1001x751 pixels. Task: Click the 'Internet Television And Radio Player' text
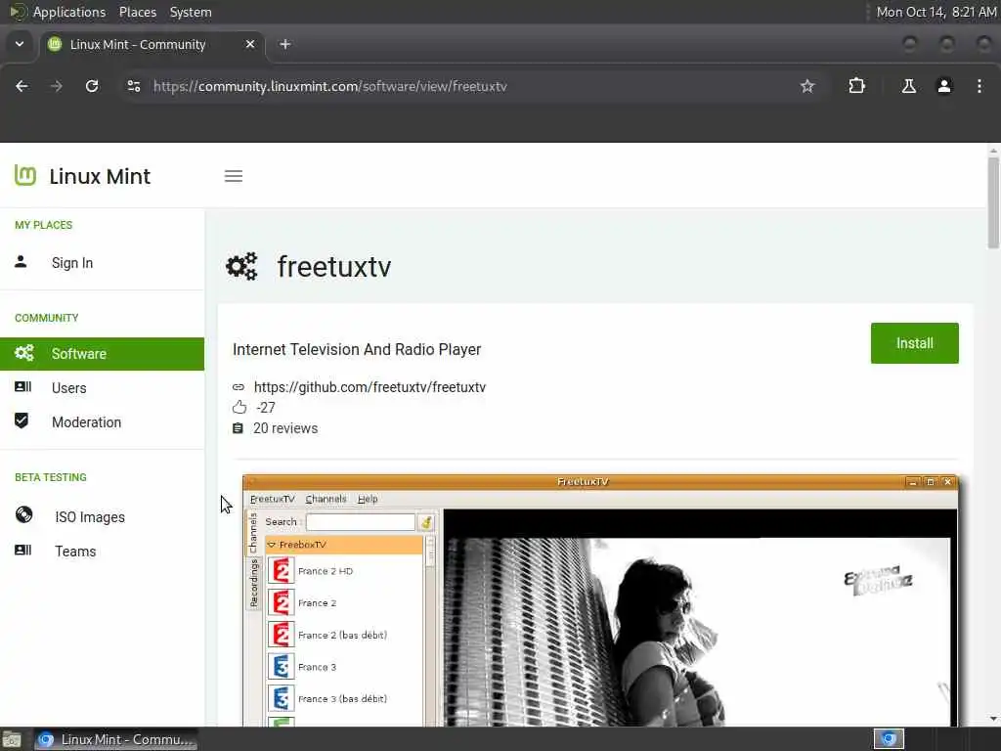pos(357,349)
